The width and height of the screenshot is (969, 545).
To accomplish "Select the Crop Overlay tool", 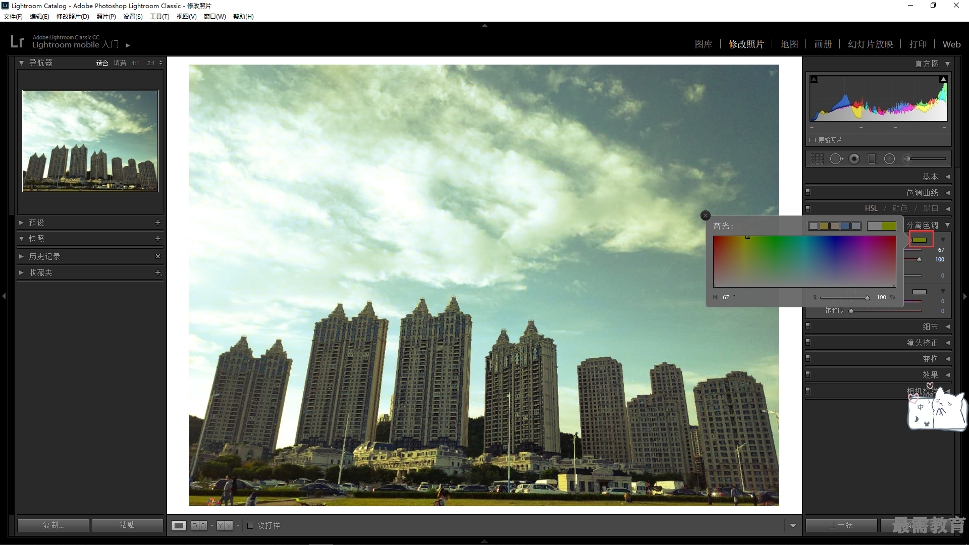I will click(x=817, y=159).
